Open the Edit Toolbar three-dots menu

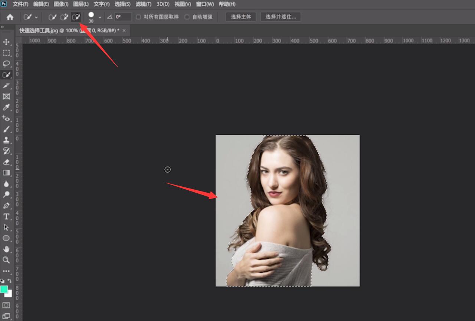6,271
